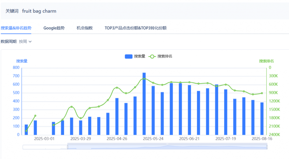Click the right zoom slider handle

(267, 147)
